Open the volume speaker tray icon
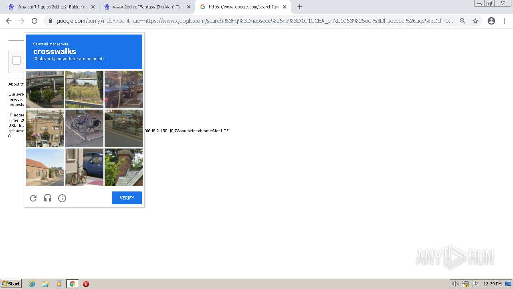This screenshot has height=289, width=513. click(x=455, y=284)
